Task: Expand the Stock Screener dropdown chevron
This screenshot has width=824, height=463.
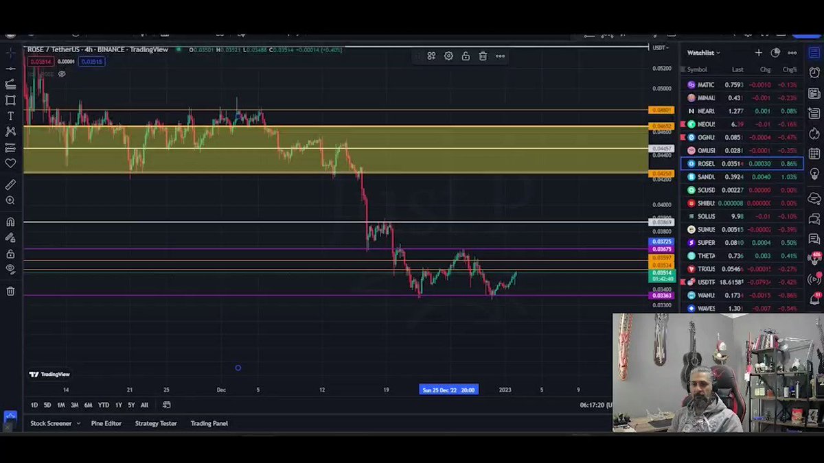Action: pos(78,424)
